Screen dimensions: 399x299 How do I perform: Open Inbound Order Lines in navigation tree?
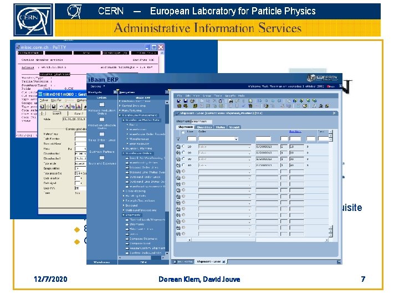click(x=144, y=168)
